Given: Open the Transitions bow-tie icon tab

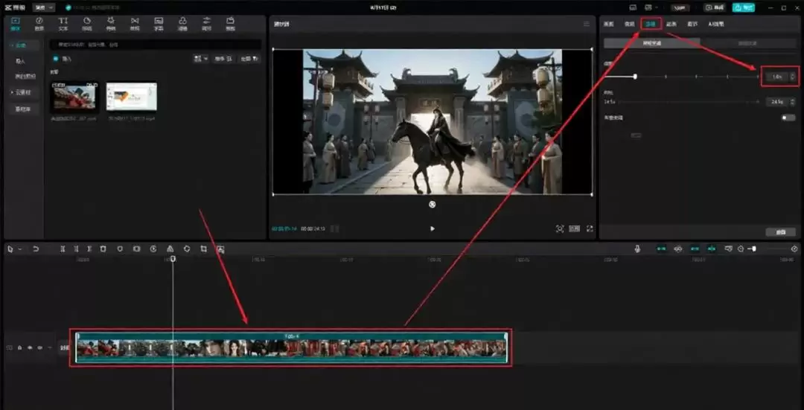Looking at the screenshot, I should 135,24.
